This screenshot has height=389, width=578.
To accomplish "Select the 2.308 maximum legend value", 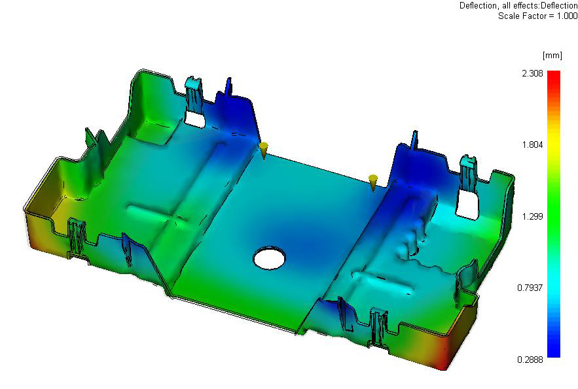I will 532,74.
